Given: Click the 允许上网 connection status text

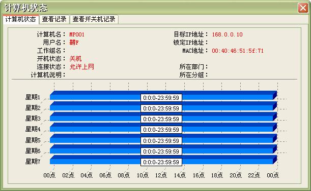Looking at the screenshot, I should [x=81, y=67].
